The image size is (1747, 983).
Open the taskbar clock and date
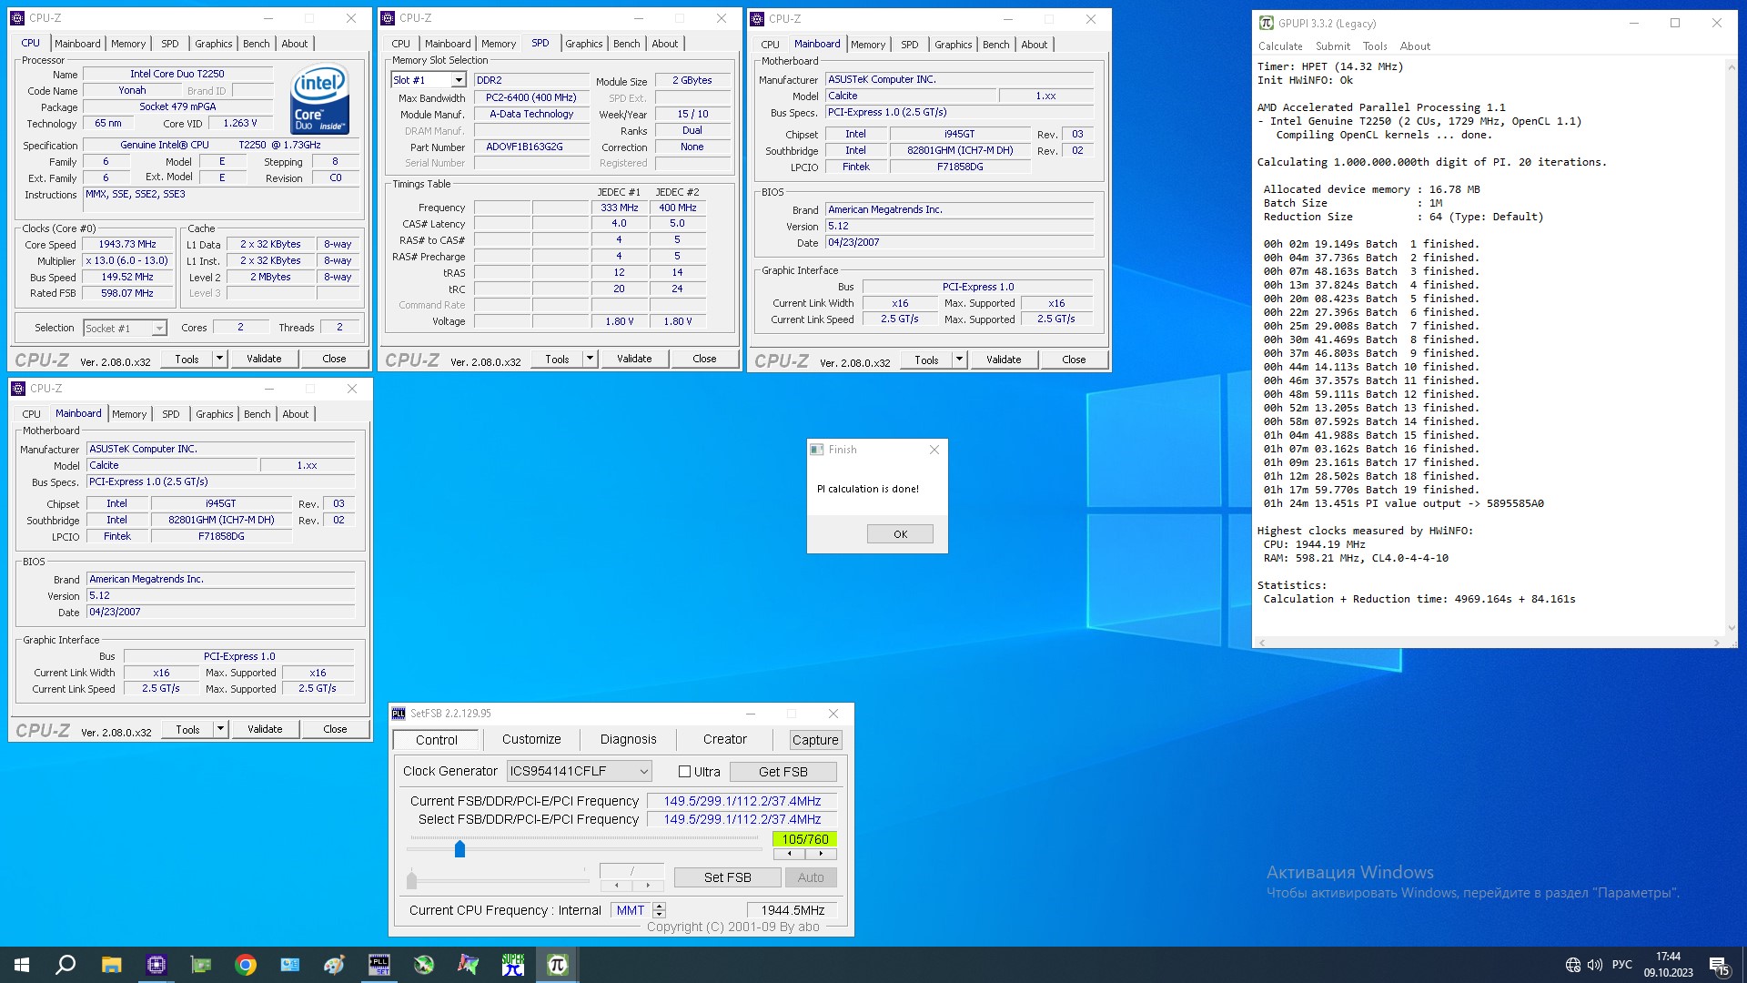point(1668,965)
